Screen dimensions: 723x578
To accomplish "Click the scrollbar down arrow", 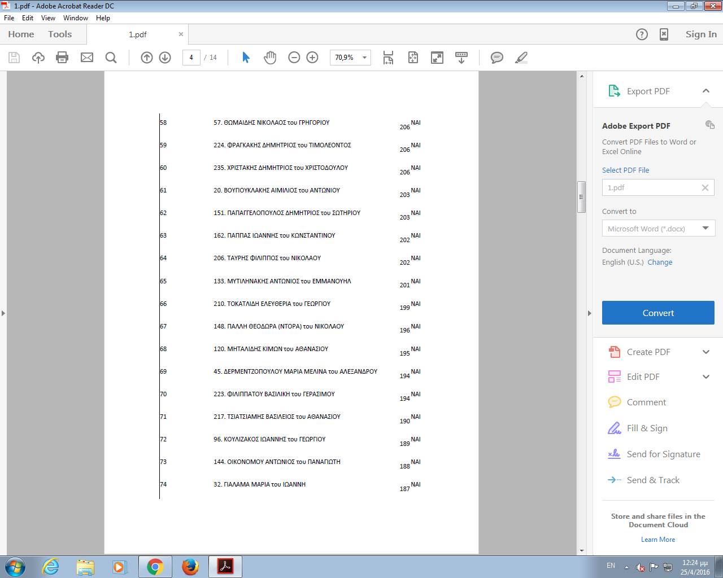I will tap(582, 550).
